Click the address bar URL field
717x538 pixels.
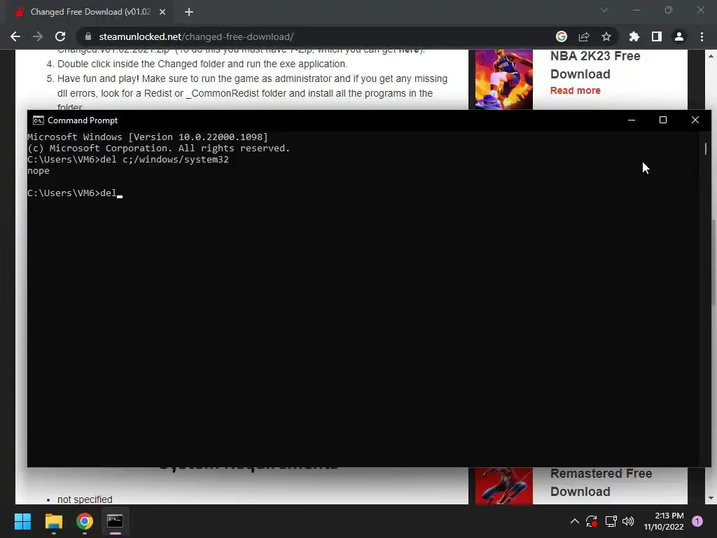[316, 36]
